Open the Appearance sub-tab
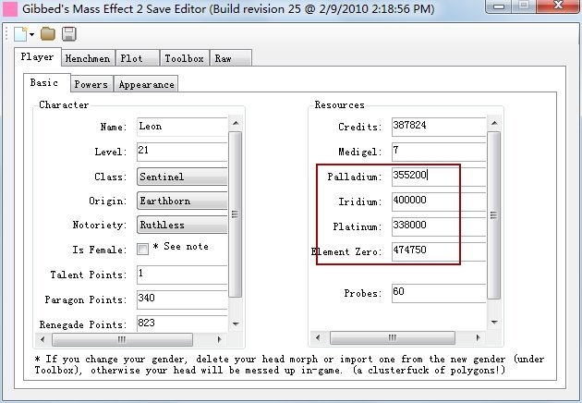 145,84
